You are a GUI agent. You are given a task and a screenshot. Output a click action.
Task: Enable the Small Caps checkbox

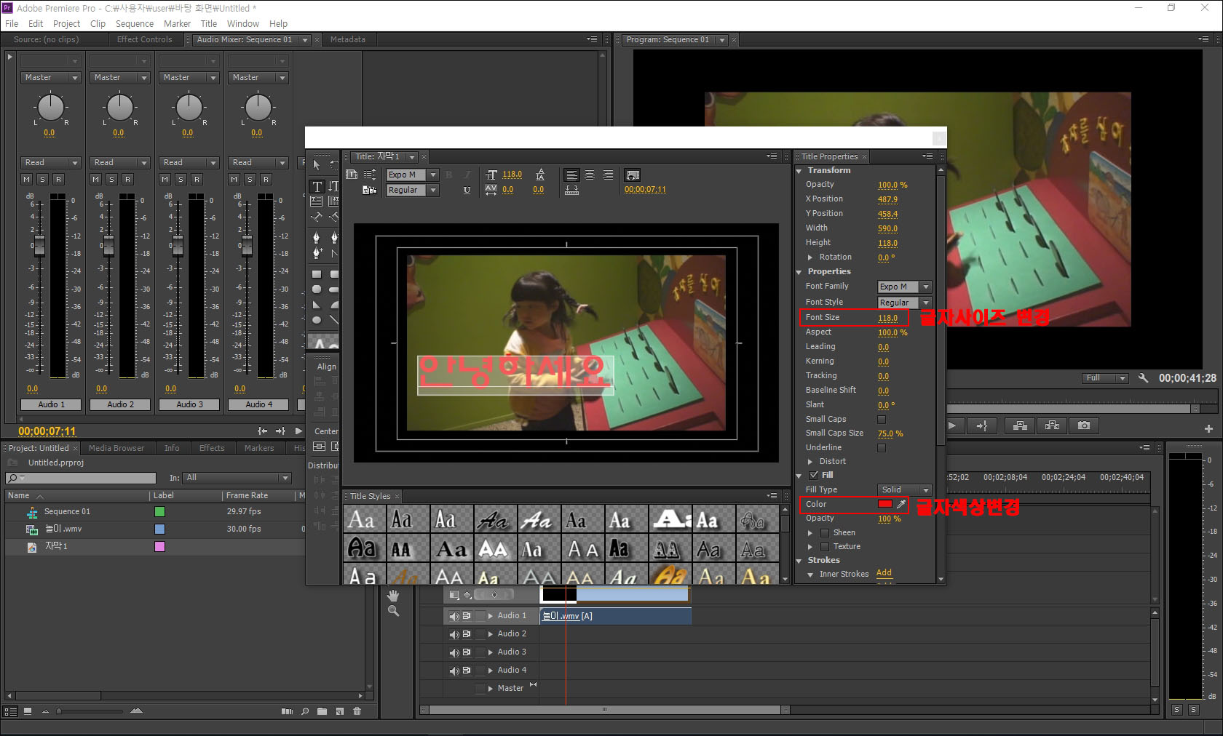click(882, 420)
